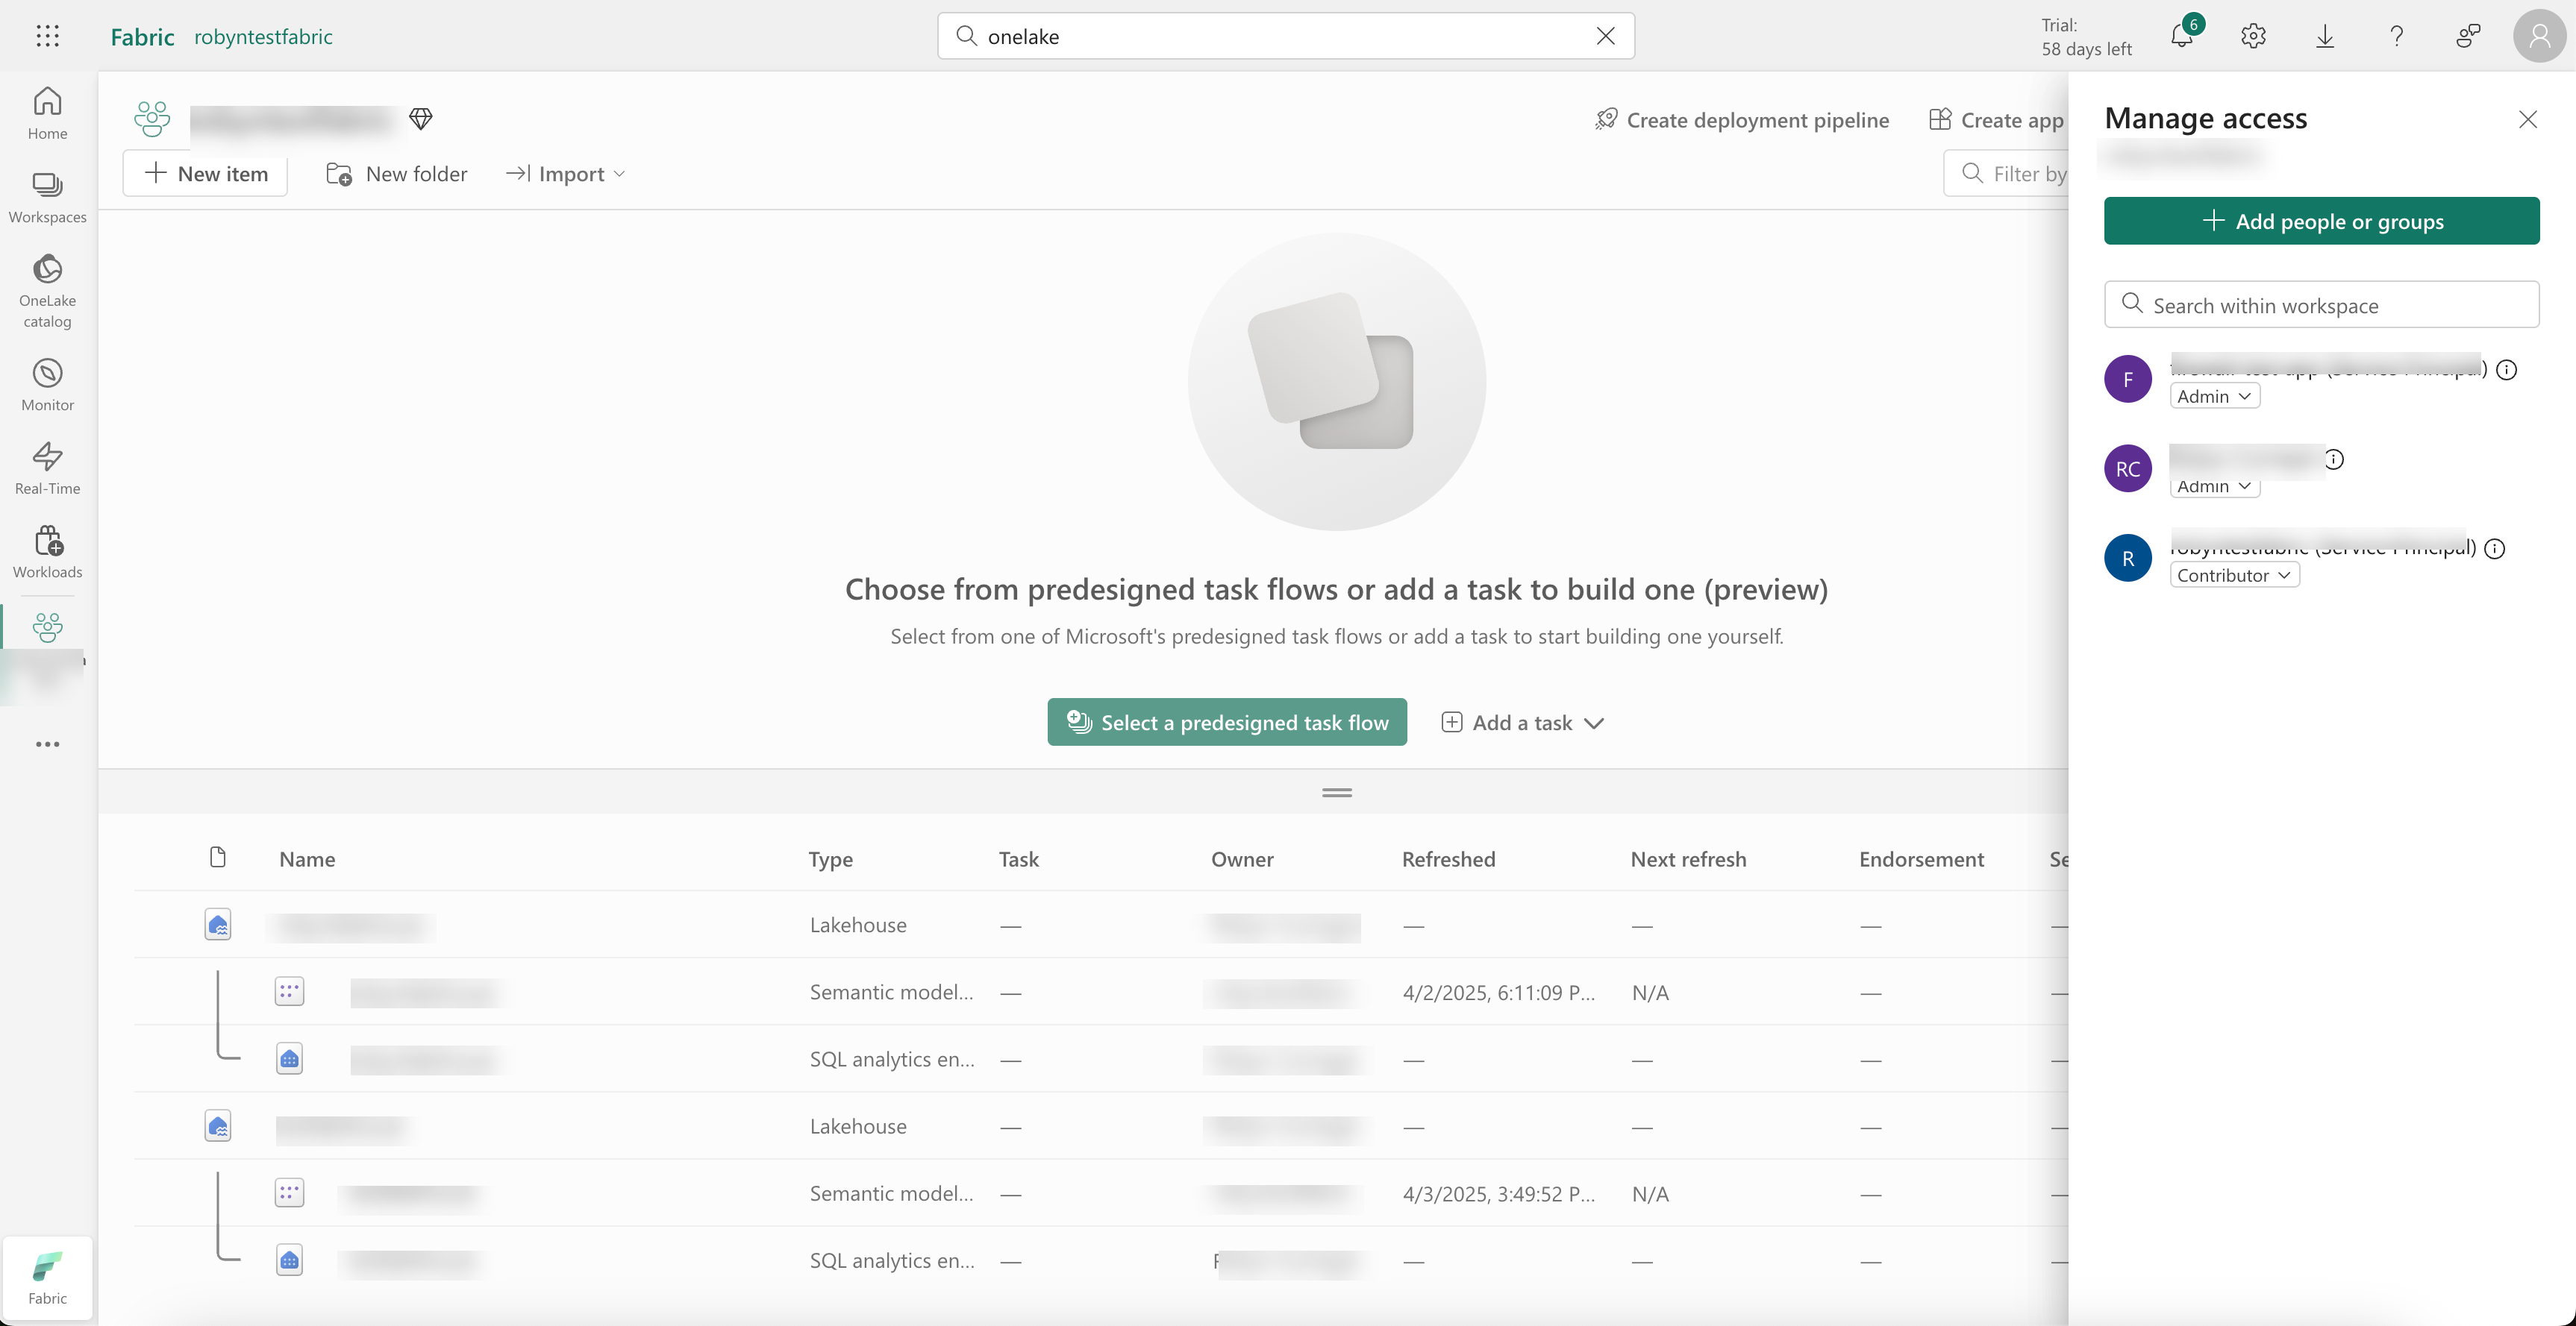Open OneLake catalog in sidebar
The height and width of the screenshot is (1326, 2576).
(47, 290)
